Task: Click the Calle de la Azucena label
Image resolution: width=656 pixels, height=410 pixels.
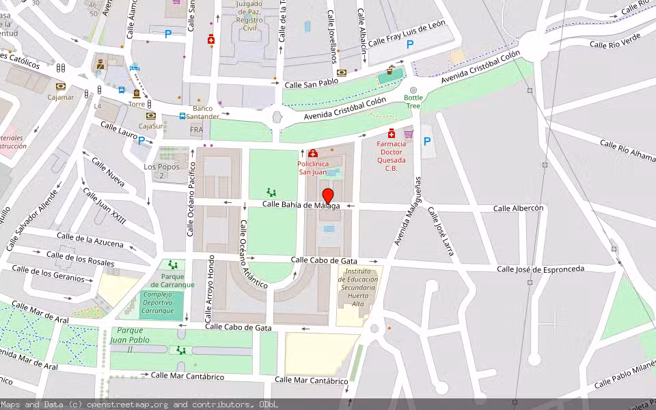Action: tap(90, 240)
